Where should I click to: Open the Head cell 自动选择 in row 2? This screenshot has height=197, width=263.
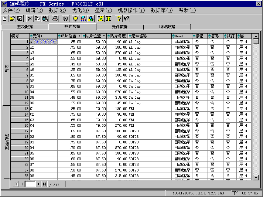(182, 47)
